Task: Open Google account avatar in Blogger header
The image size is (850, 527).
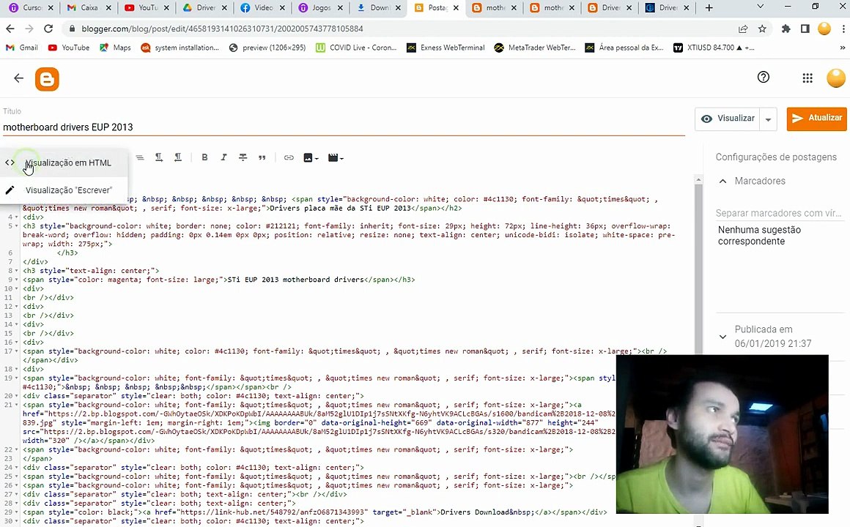Action: click(836, 78)
